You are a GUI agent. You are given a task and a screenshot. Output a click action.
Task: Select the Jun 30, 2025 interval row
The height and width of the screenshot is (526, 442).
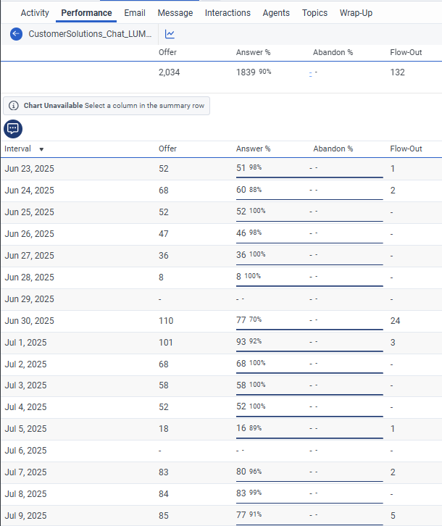click(x=29, y=321)
